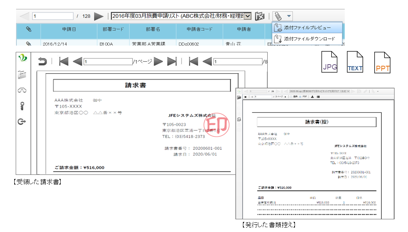The width and height of the screenshot is (408, 232).
Task: Open the 2016年度03月旅費申請リスト dropdown
Action: pyautogui.click(x=181, y=16)
